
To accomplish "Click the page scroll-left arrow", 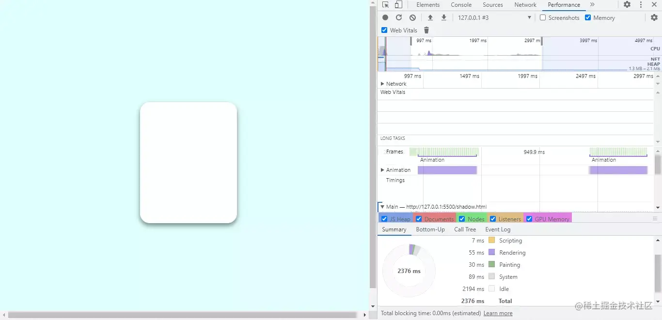I will point(4,315).
